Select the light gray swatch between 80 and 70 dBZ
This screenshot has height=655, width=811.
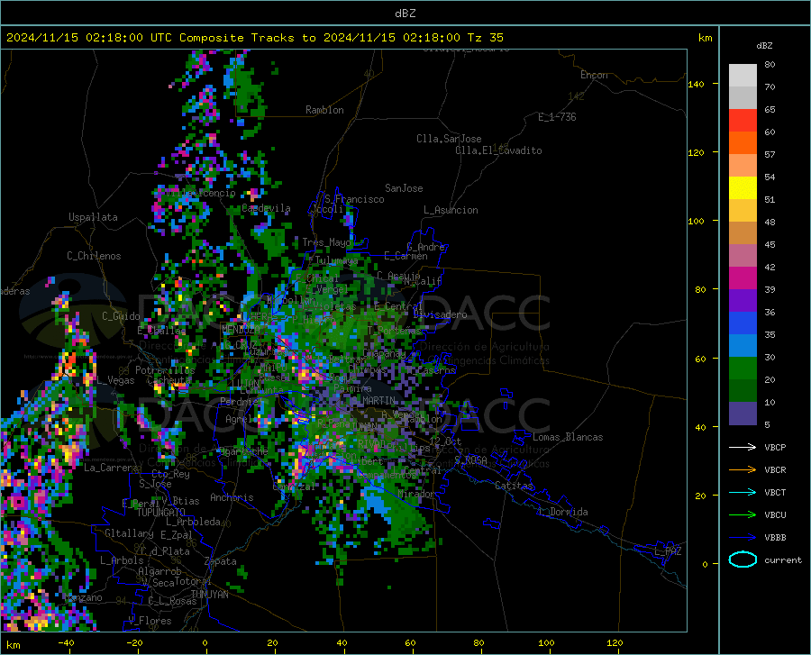click(743, 76)
